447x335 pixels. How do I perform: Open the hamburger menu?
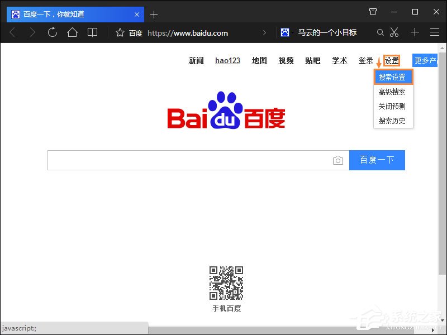pos(435,32)
